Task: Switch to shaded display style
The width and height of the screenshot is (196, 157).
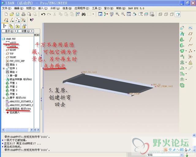Action: pos(178,14)
